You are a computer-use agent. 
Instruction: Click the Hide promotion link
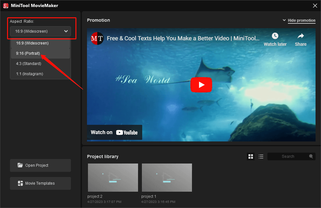pos(301,20)
